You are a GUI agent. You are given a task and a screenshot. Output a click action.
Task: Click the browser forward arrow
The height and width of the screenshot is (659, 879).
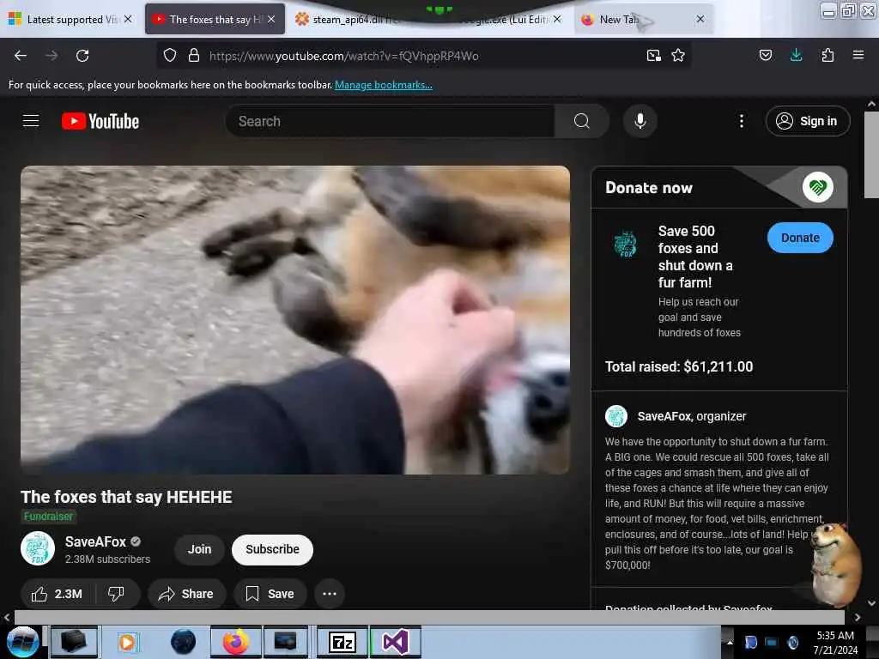51,56
